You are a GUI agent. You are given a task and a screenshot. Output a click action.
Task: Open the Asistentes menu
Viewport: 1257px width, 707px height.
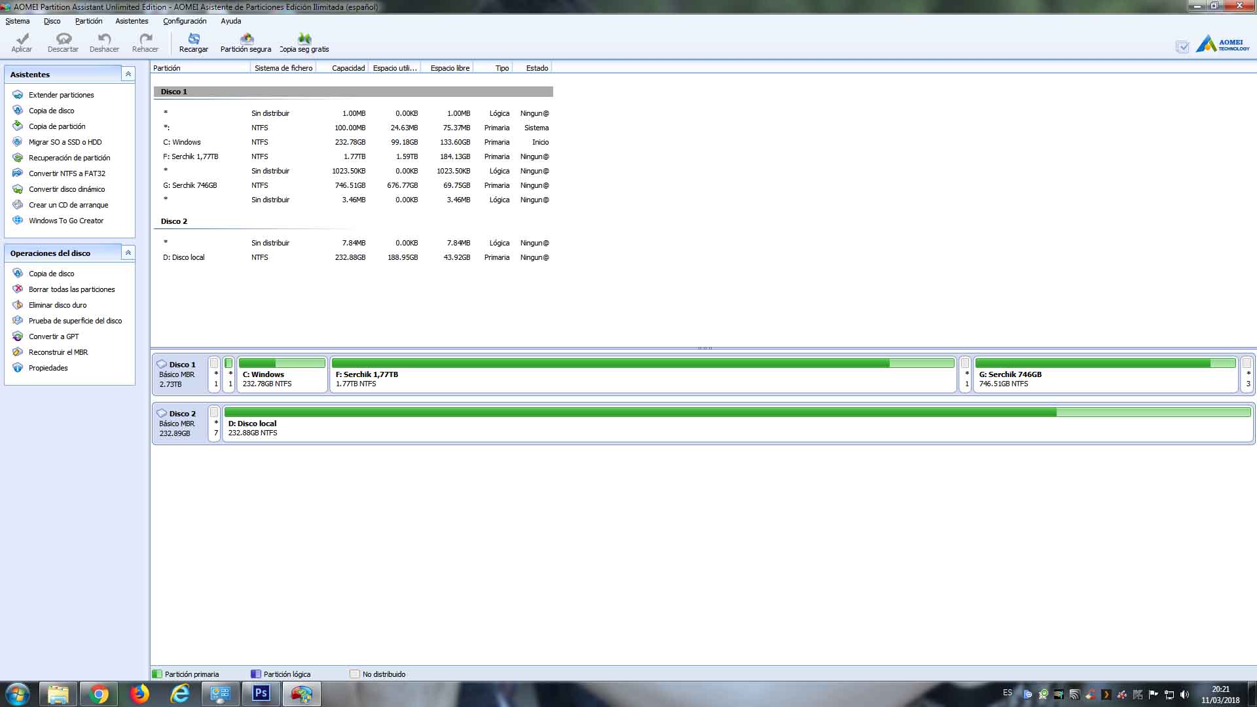click(x=132, y=21)
